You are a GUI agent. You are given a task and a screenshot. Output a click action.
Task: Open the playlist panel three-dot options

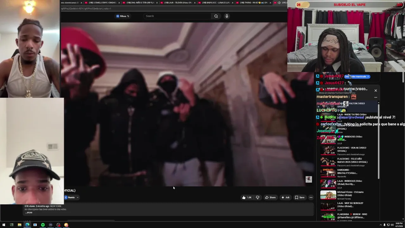tap(376, 97)
